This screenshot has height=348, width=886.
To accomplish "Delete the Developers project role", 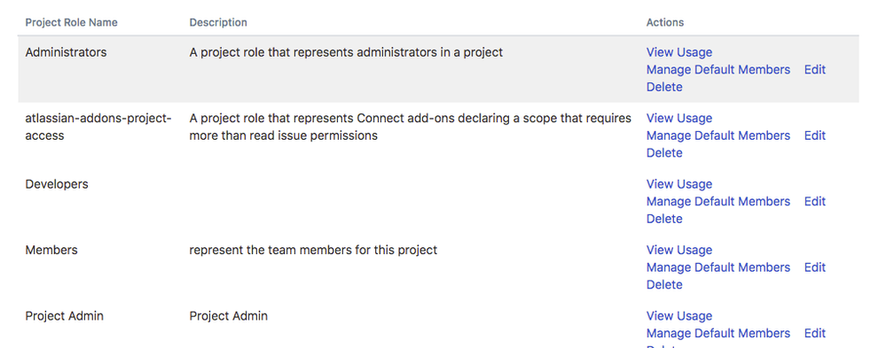I will 664,220.
